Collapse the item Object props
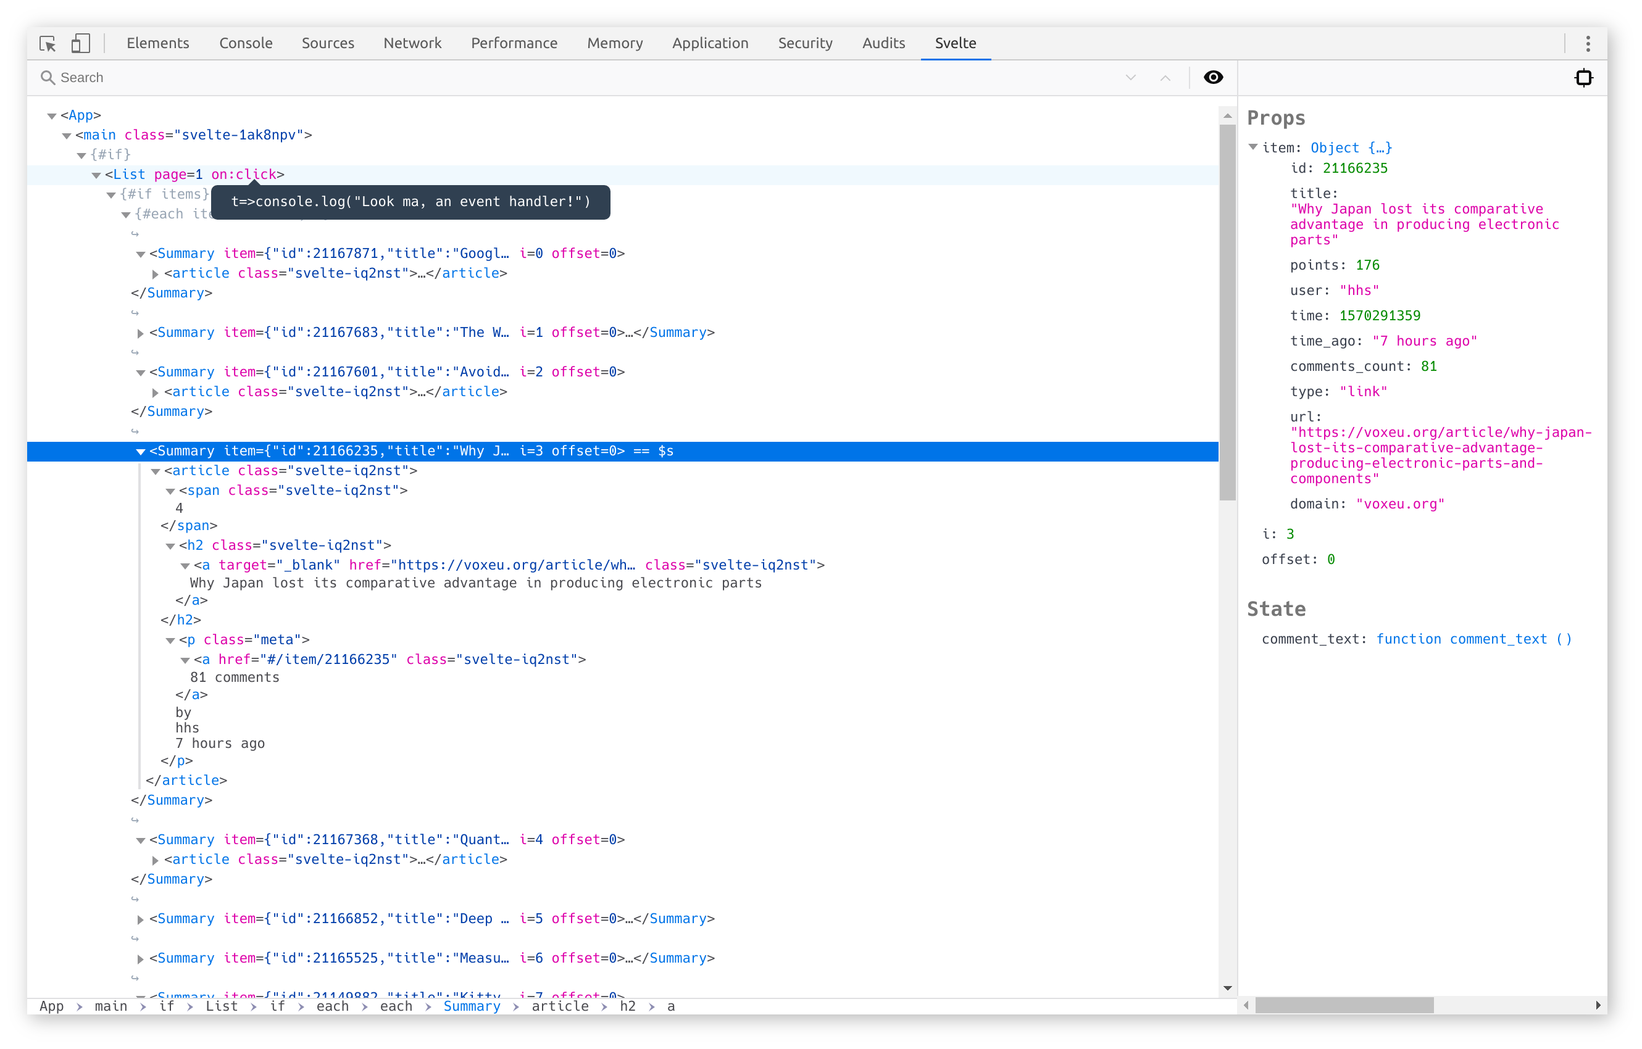 click(1252, 147)
